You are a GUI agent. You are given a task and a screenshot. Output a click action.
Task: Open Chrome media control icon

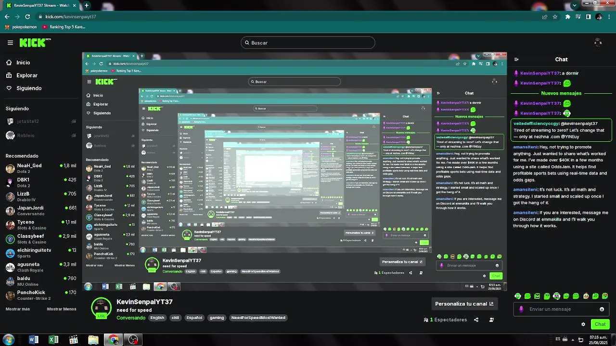point(578,16)
